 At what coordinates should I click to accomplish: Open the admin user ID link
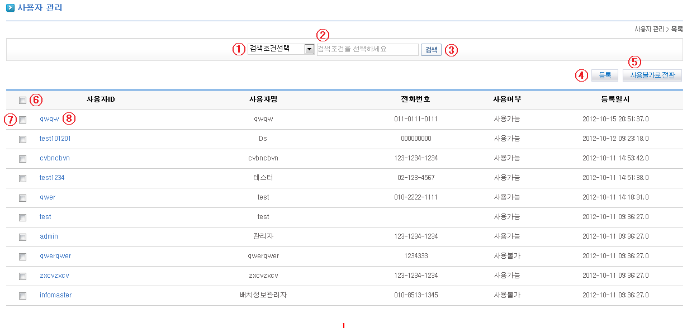click(x=49, y=236)
